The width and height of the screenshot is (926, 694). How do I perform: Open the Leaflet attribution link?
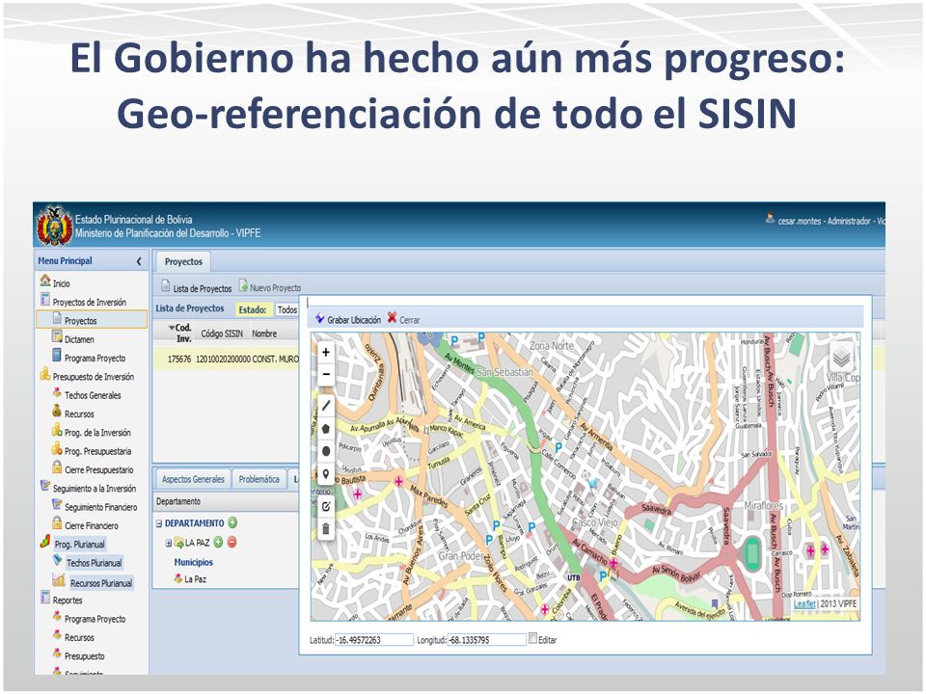pos(804,603)
